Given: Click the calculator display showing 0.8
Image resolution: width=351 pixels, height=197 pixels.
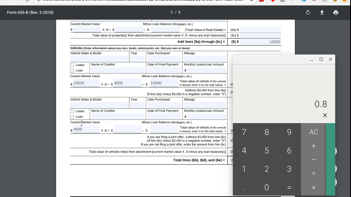Looking at the screenshot, I should tap(321, 104).
